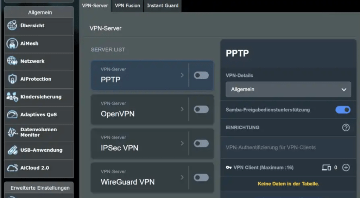Open the Instant Guard tab
The width and height of the screenshot is (360, 198).
click(163, 6)
